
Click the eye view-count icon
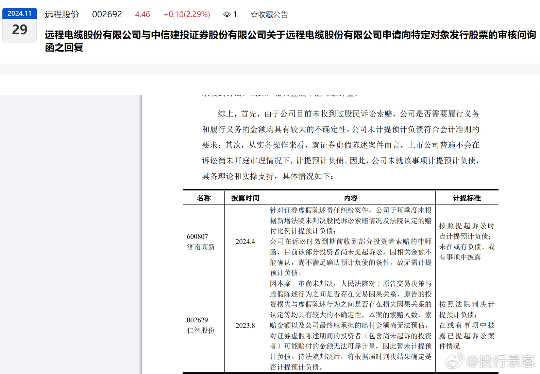[x=227, y=14]
